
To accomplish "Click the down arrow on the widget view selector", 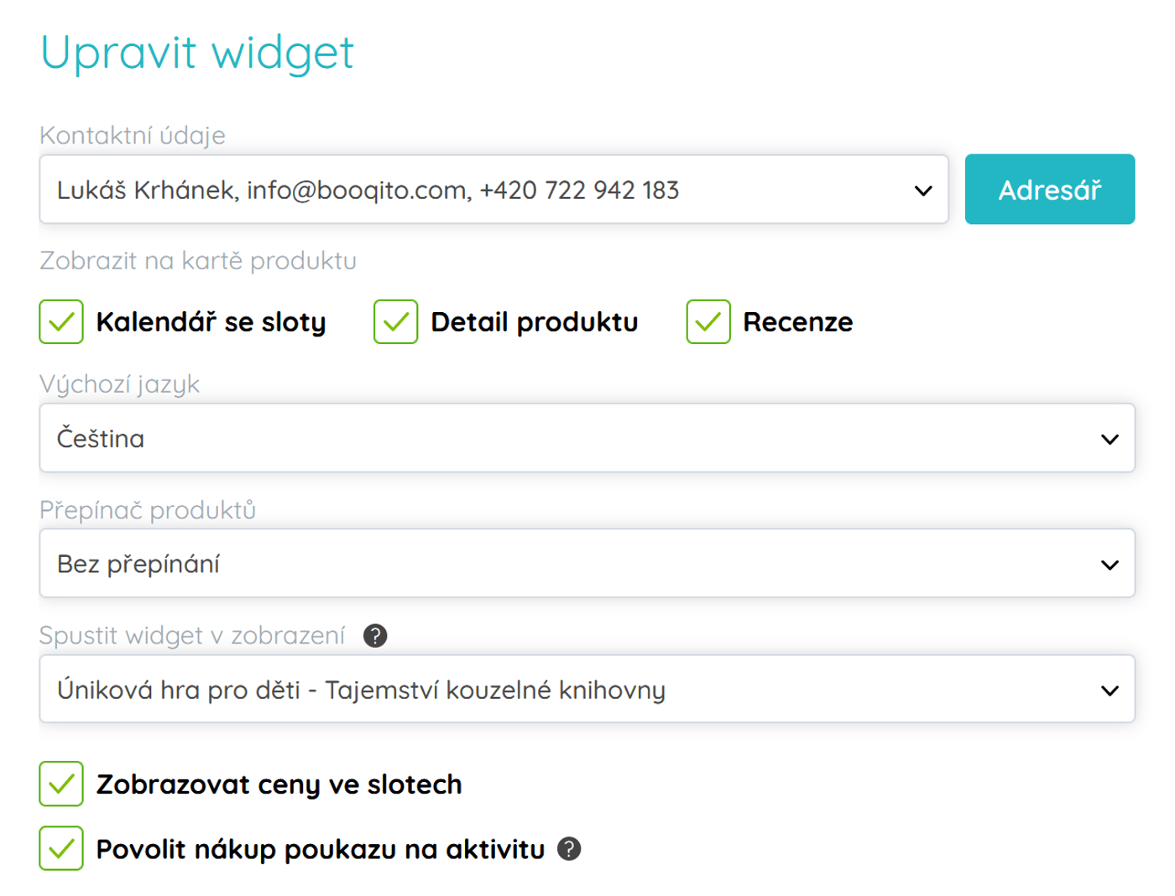I will [1110, 689].
